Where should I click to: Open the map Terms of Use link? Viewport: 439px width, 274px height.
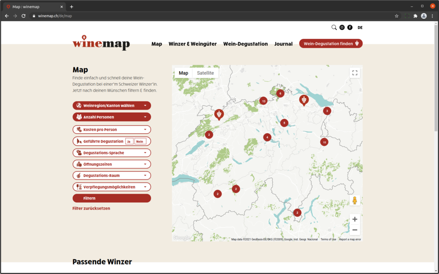point(328,239)
